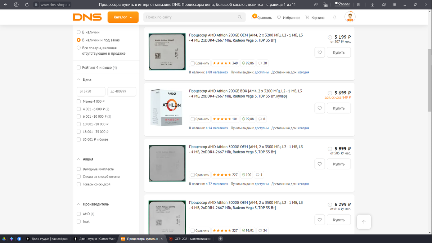Favorite the Athlon 3000G priced 5 999 ₽

click(x=320, y=164)
